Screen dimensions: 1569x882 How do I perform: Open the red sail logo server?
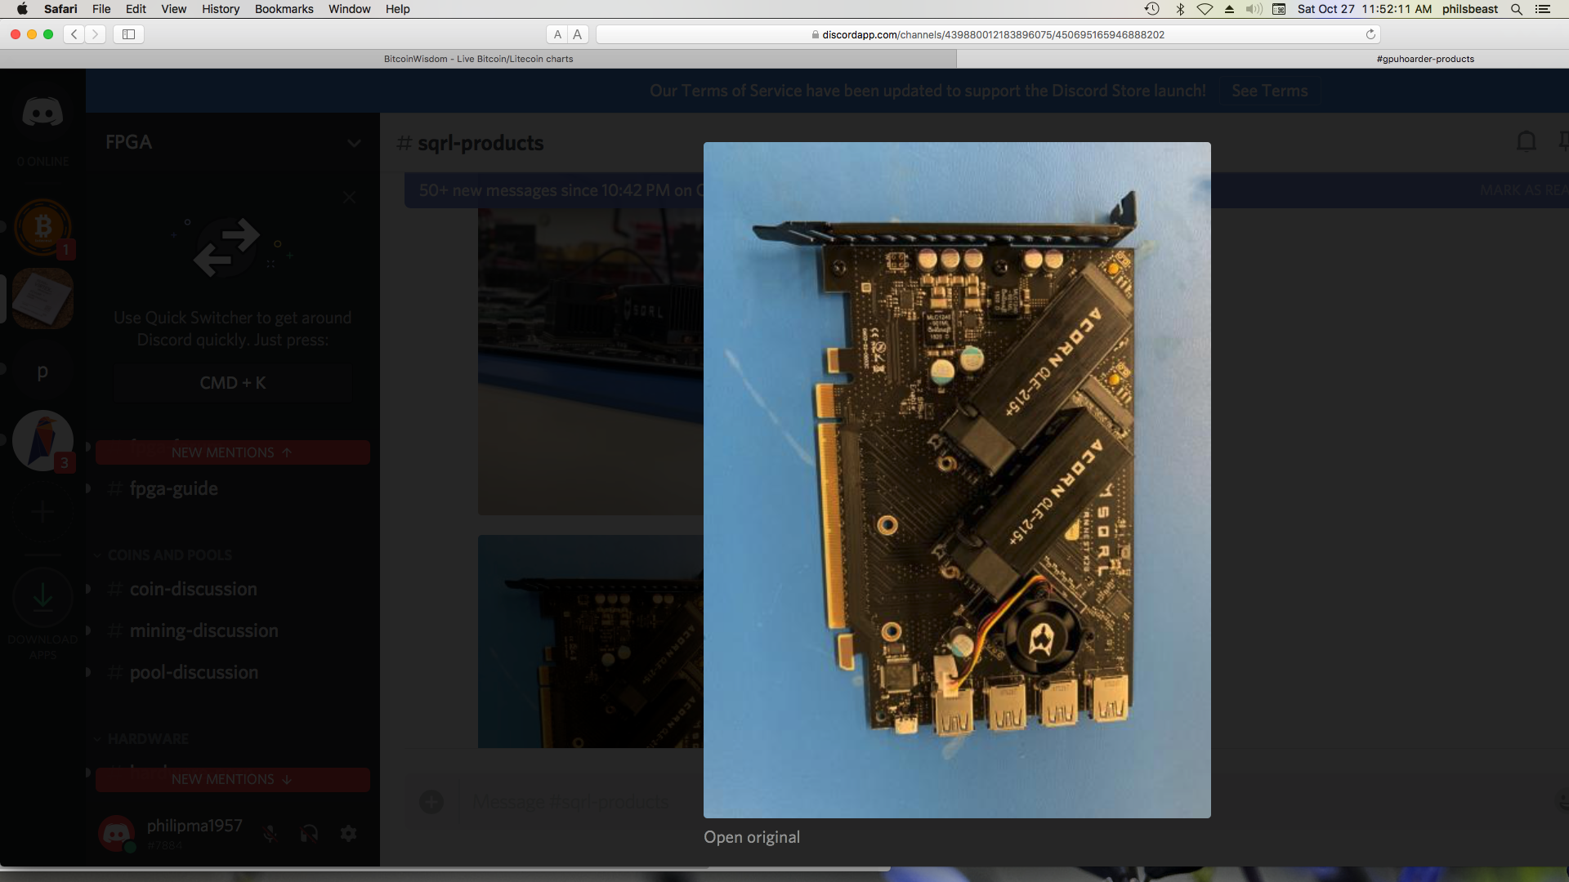42,440
